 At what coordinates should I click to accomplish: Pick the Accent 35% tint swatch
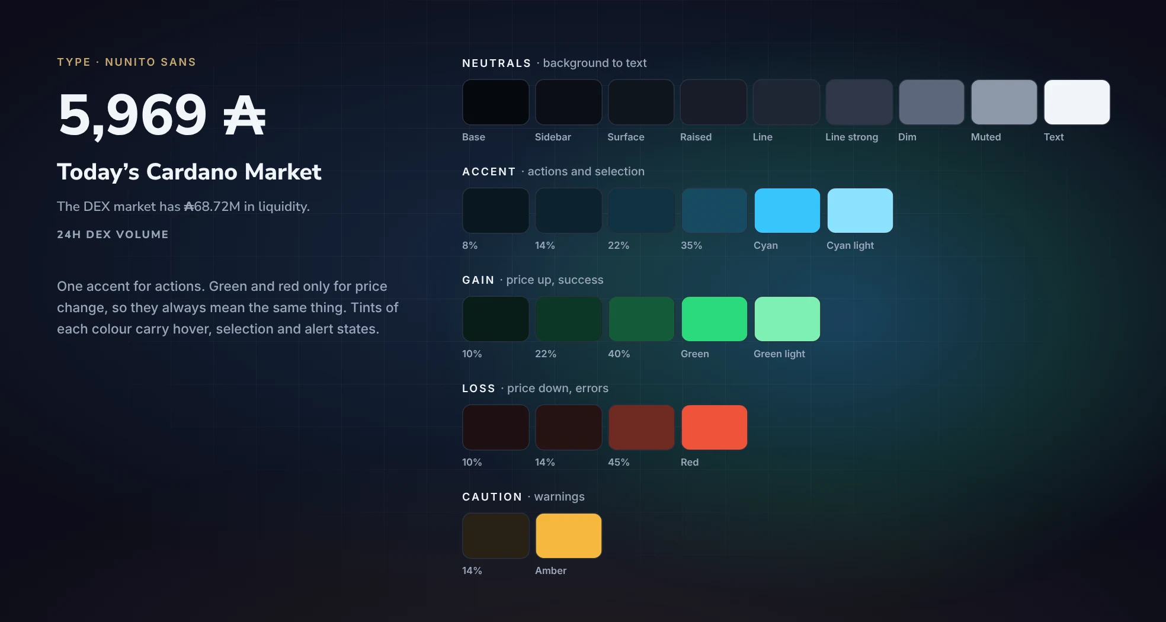(714, 210)
